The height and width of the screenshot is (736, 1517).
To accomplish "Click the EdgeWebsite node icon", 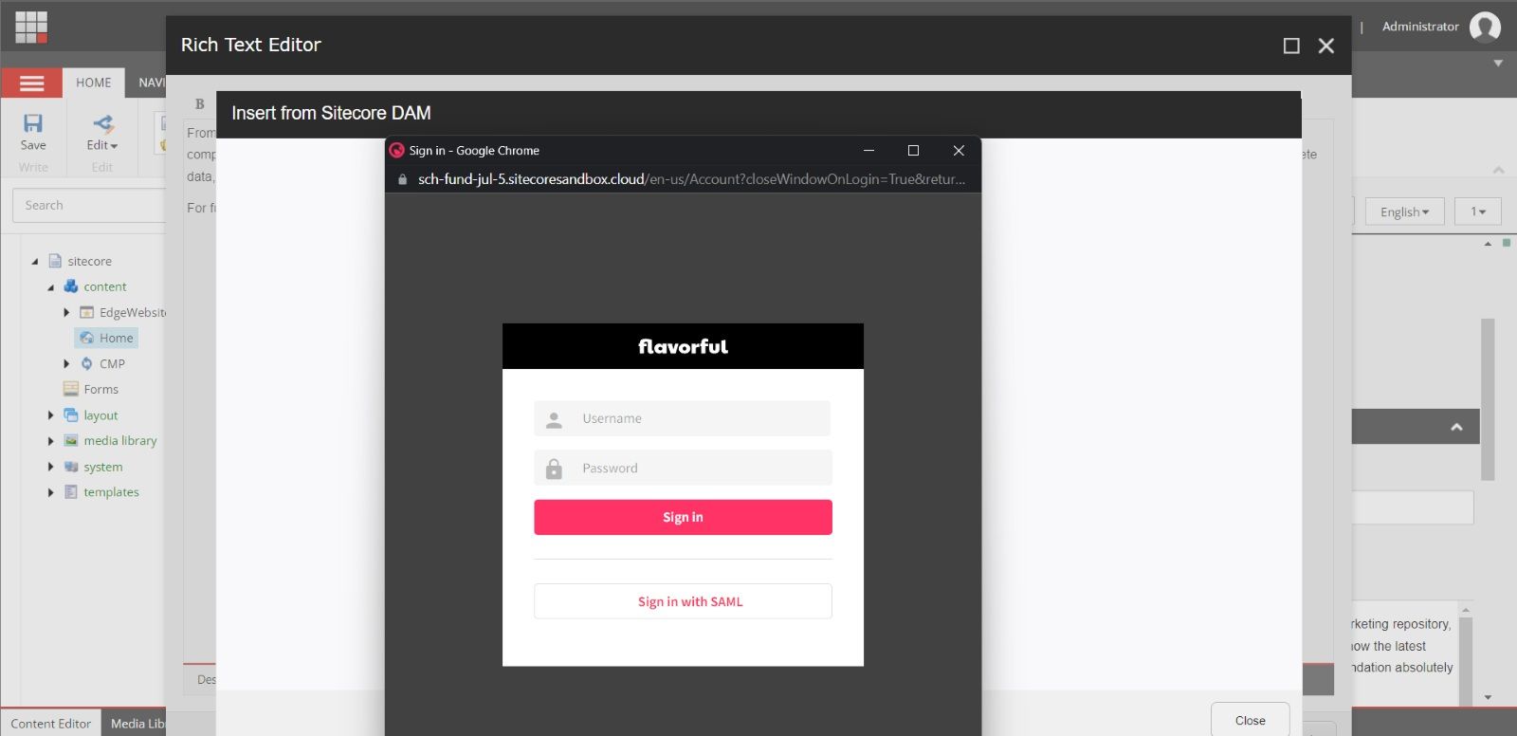I will coord(87,312).
